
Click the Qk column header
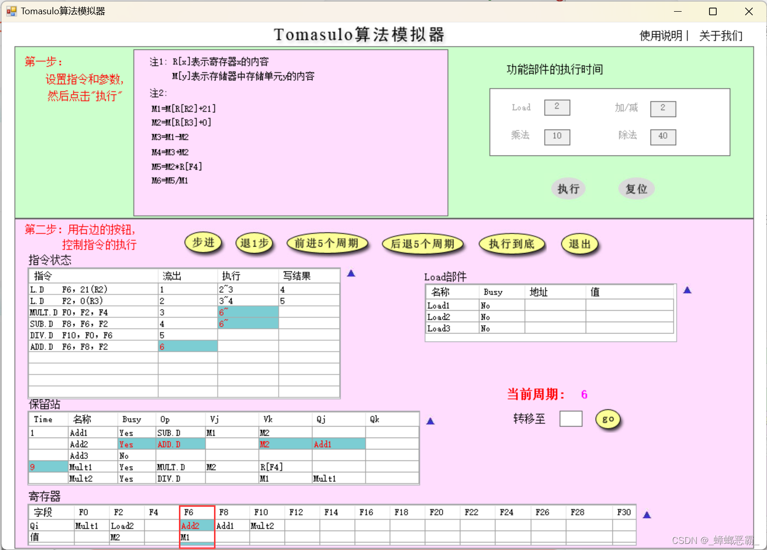[392, 419]
